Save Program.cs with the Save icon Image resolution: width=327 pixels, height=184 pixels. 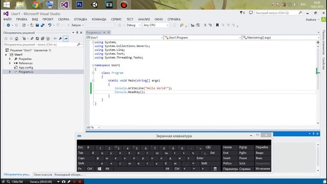pyautogui.click(x=37, y=25)
